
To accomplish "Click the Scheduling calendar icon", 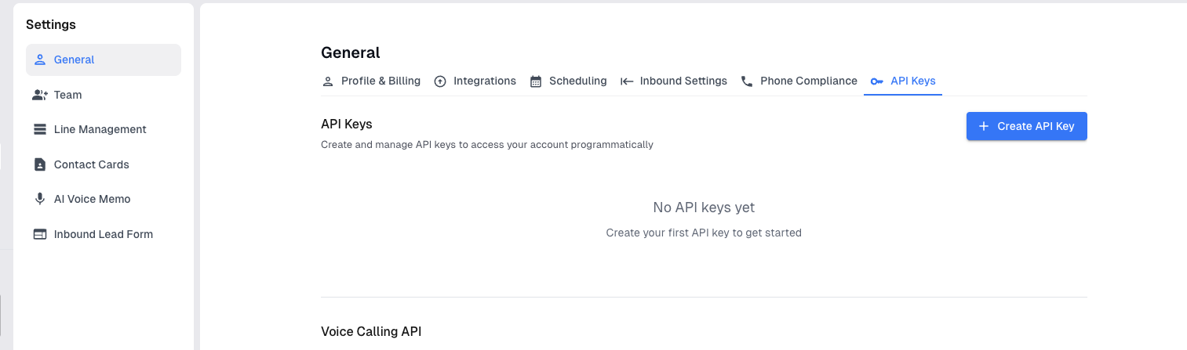I will point(536,81).
